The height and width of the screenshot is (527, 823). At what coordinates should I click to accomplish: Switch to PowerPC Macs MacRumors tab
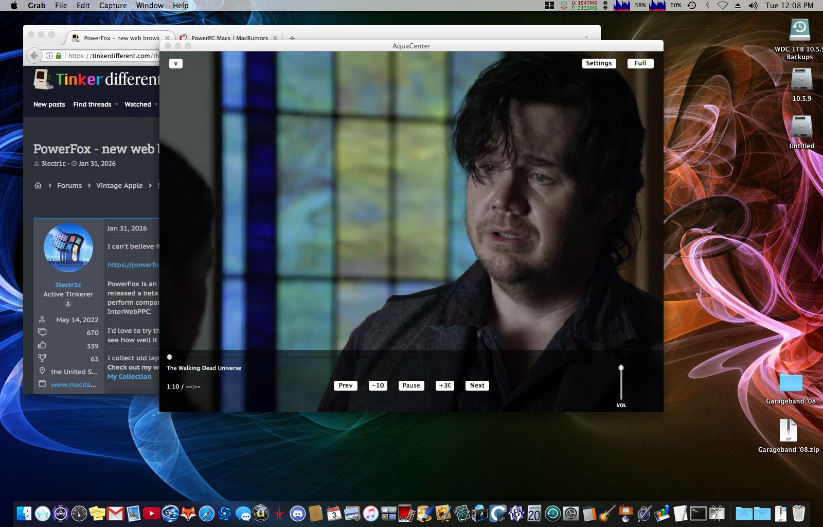[x=229, y=38]
